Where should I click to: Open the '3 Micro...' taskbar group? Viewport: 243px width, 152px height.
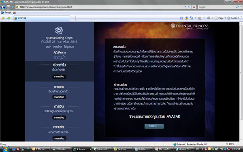click(40, 149)
